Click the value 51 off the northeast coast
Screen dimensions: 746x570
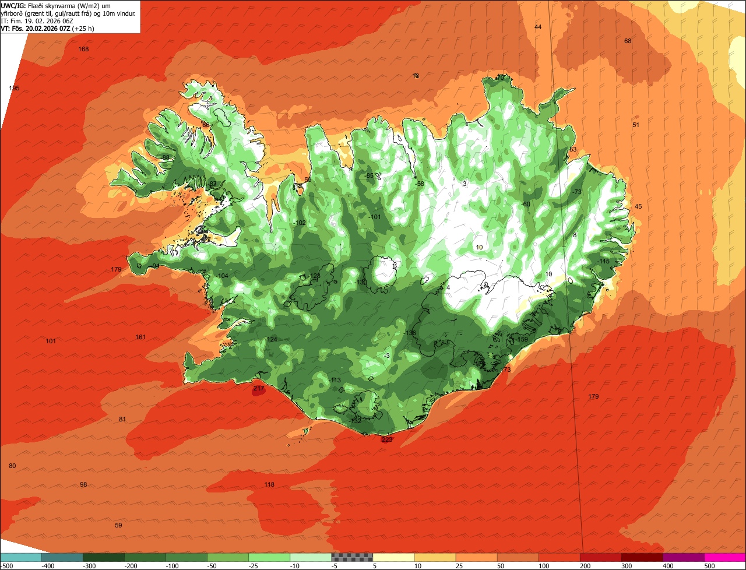click(636, 125)
